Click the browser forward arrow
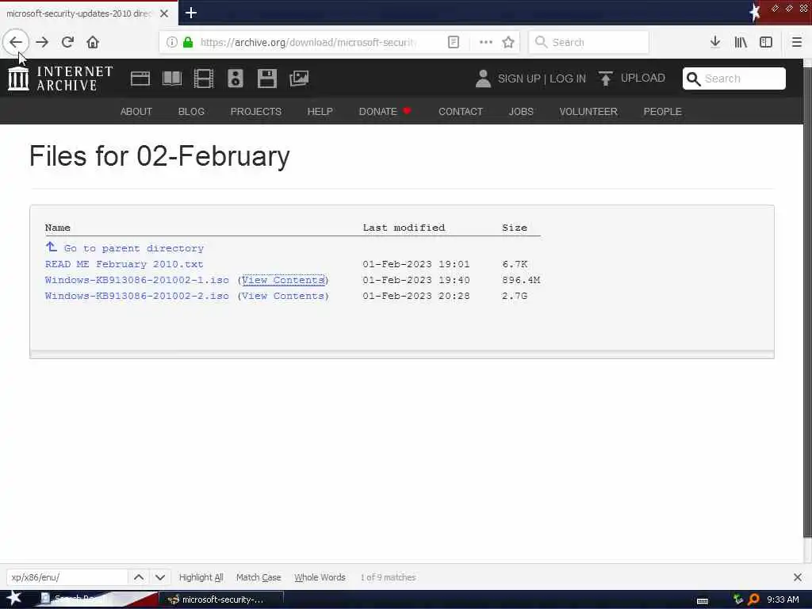812x609 pixels. point(43,43)
